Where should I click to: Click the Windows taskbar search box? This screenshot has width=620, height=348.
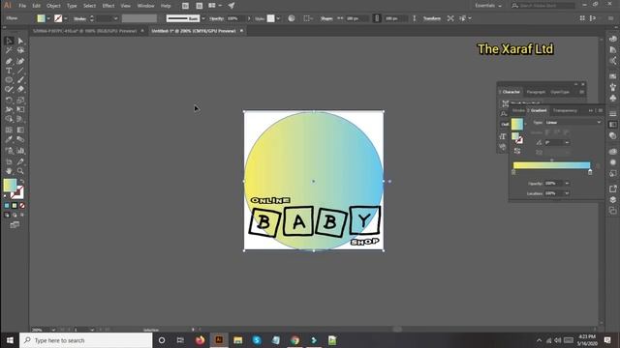[86, 340]
